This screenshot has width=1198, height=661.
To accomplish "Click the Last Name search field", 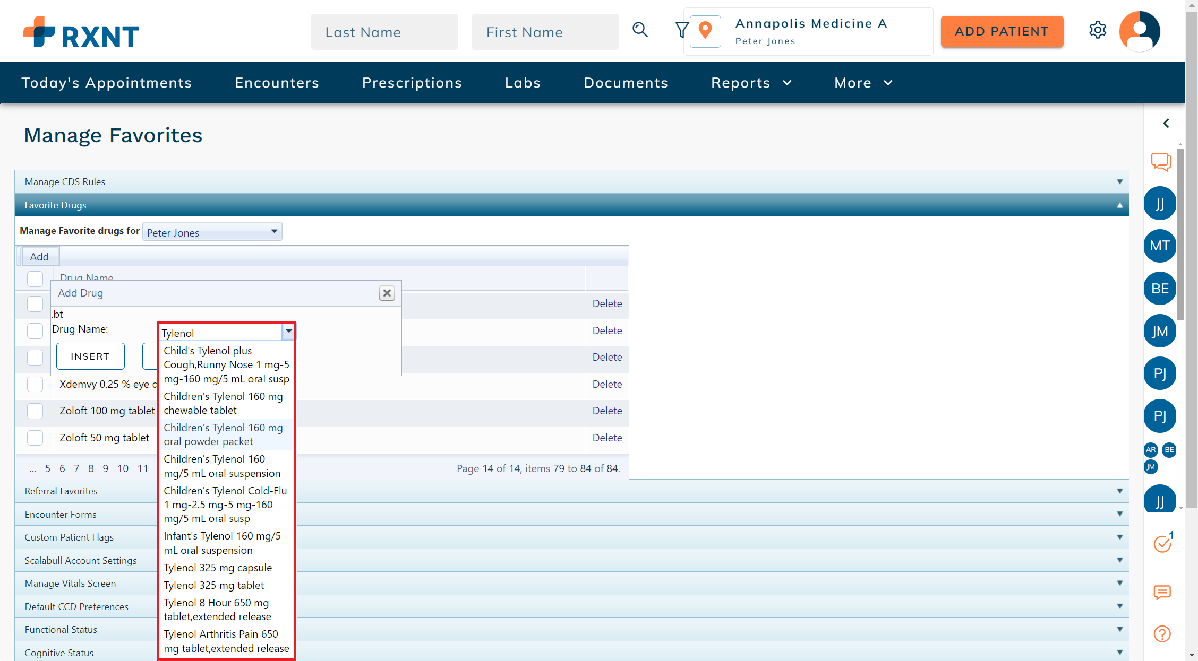I will (x=384, y=32).
